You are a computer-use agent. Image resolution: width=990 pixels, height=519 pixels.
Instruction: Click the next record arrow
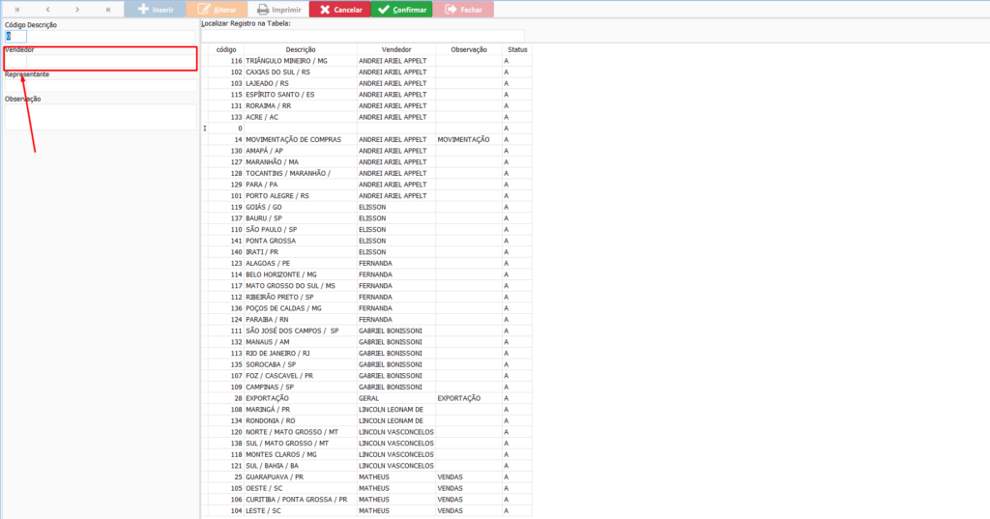[77, 10]
